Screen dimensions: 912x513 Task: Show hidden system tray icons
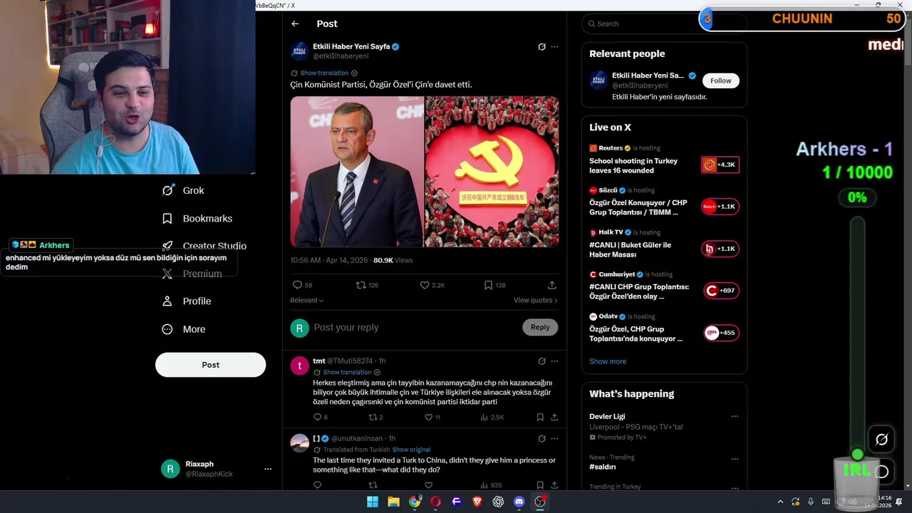coord(780,502)
